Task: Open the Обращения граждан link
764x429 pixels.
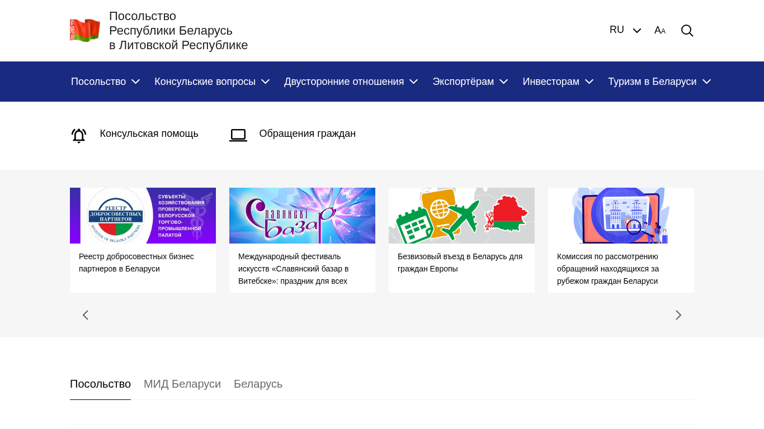Action: (307, 134)
